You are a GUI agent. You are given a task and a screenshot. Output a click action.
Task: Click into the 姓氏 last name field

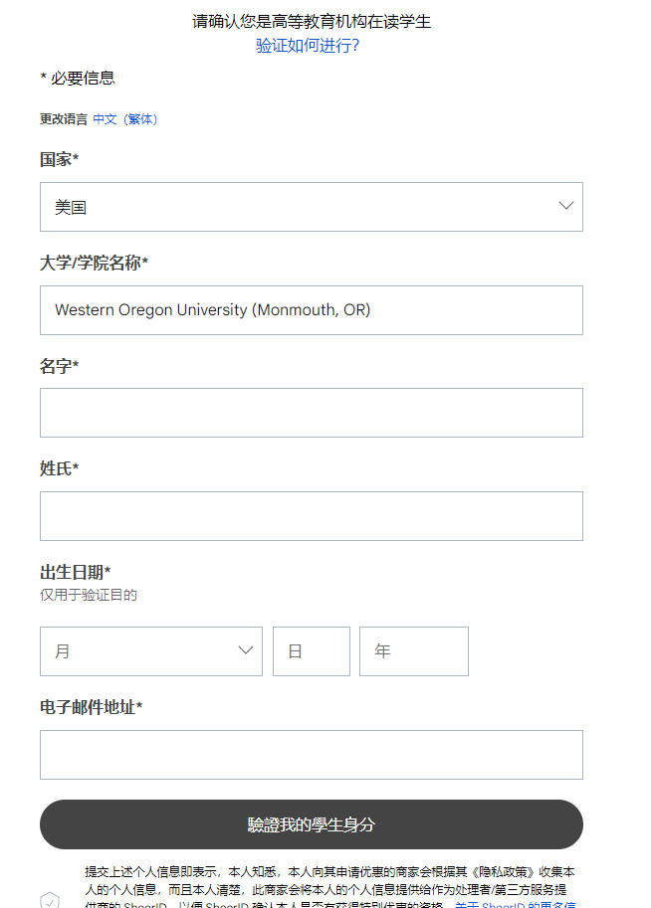click(x=312, y=516)
